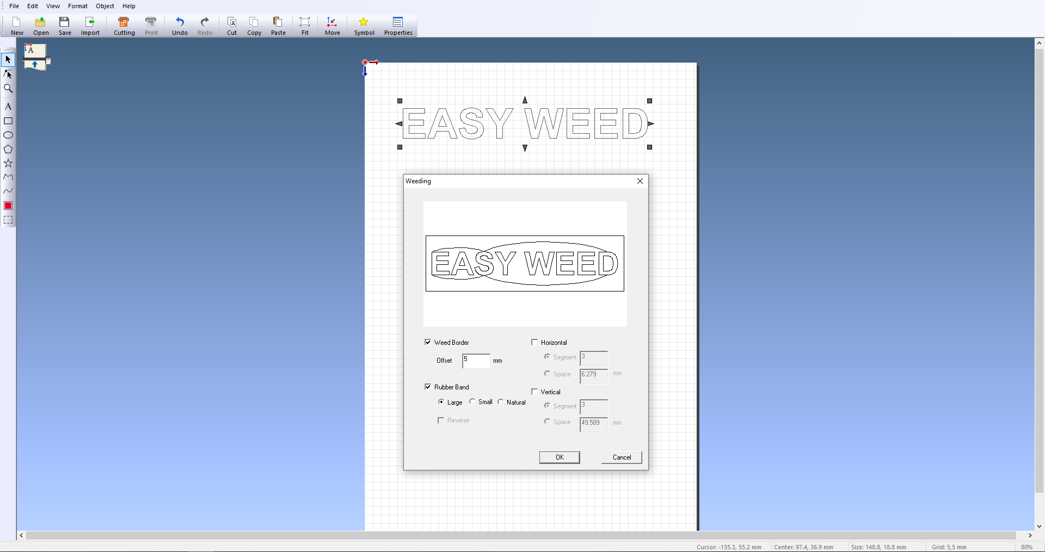Confirm weeding settings with OK

(x=560, y=457)
